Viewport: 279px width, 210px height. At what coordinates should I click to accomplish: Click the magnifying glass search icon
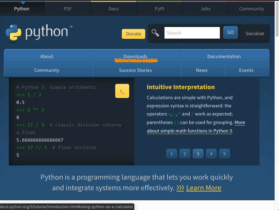[x=155, y=33]
